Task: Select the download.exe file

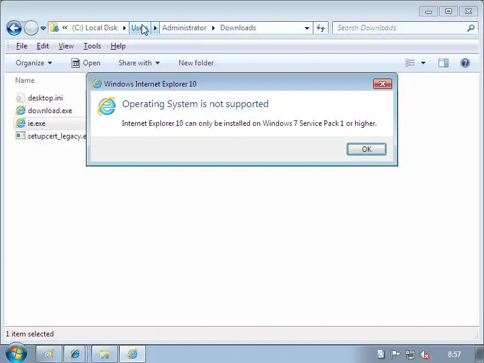Action: [x=50, y=111]
